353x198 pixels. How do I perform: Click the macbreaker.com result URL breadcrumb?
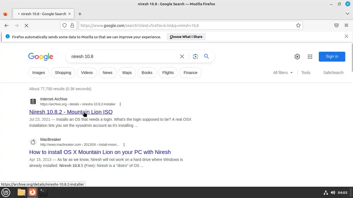click(x=80, y=145)
